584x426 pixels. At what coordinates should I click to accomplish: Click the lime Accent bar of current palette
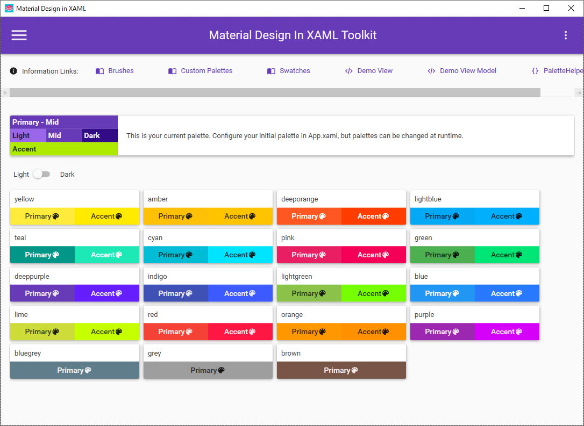coord(64,149)
